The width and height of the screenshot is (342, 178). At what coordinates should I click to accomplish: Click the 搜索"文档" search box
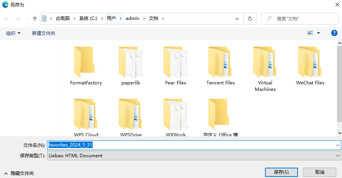click(x=300, y=18)
